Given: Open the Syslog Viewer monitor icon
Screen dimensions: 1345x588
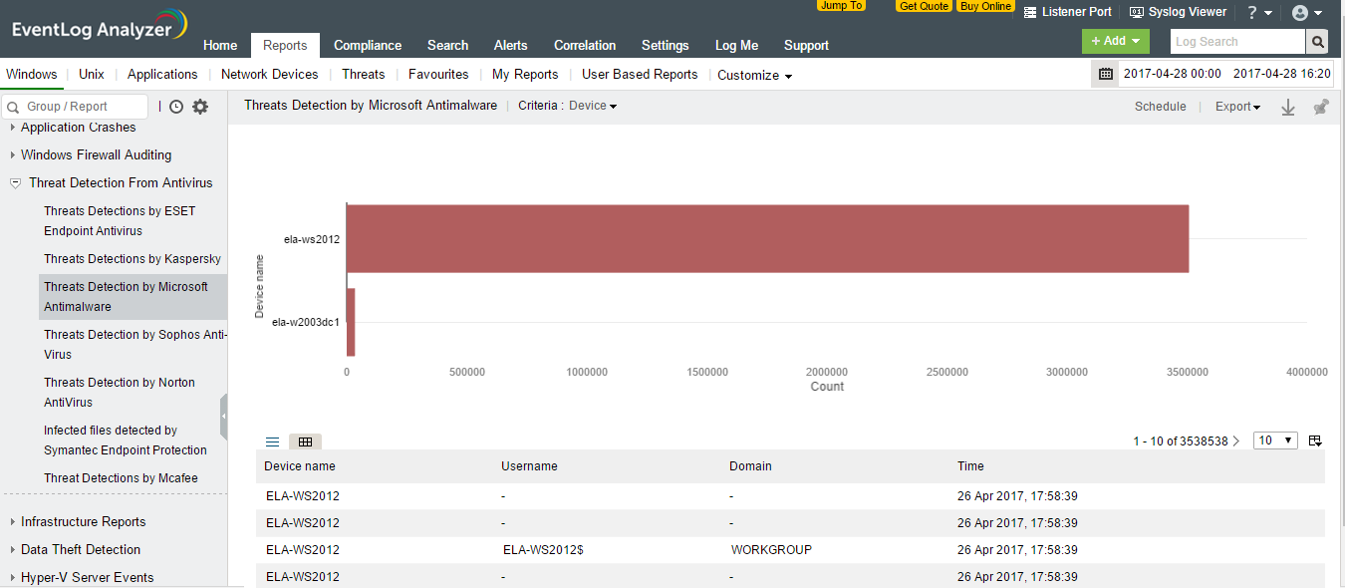Looking at the screenshot, I should pyautogui.click(x=1136, y=12).
